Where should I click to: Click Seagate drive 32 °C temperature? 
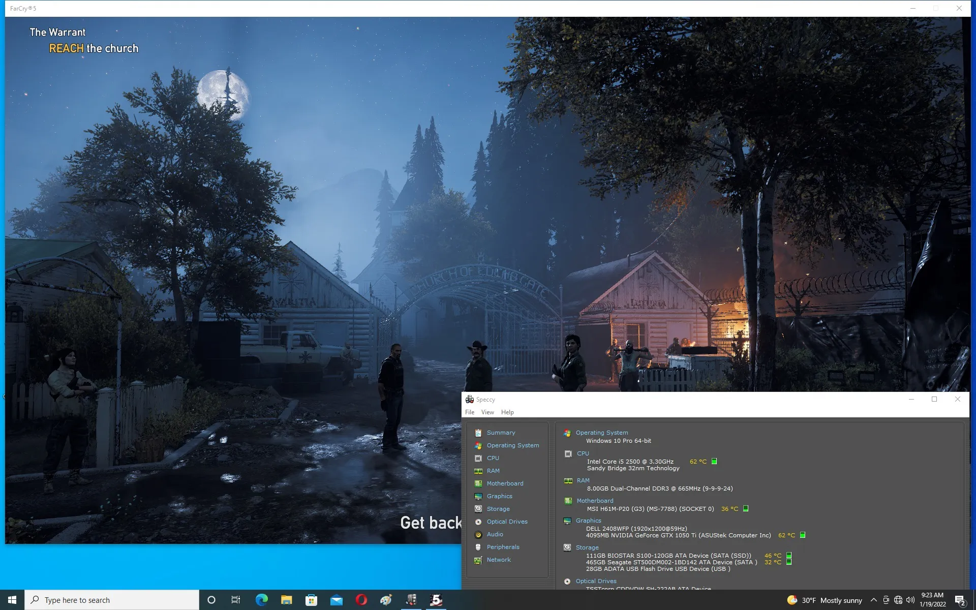pos(773,562)
